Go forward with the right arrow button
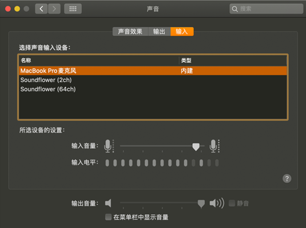The image size is (306, 228). click(54, 9)
